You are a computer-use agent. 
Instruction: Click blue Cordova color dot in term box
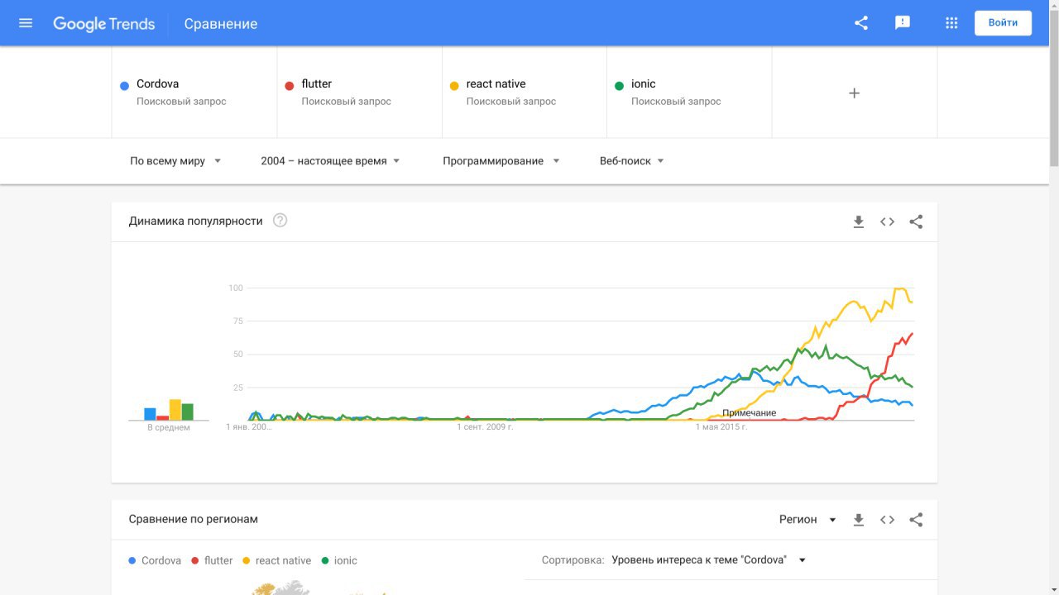(124, 85)
